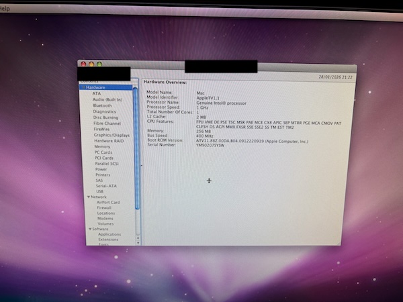Click the sidebar scroll up arrow
Image resolution: width=403 pixels, height=302 pixels.
(138, 238)
